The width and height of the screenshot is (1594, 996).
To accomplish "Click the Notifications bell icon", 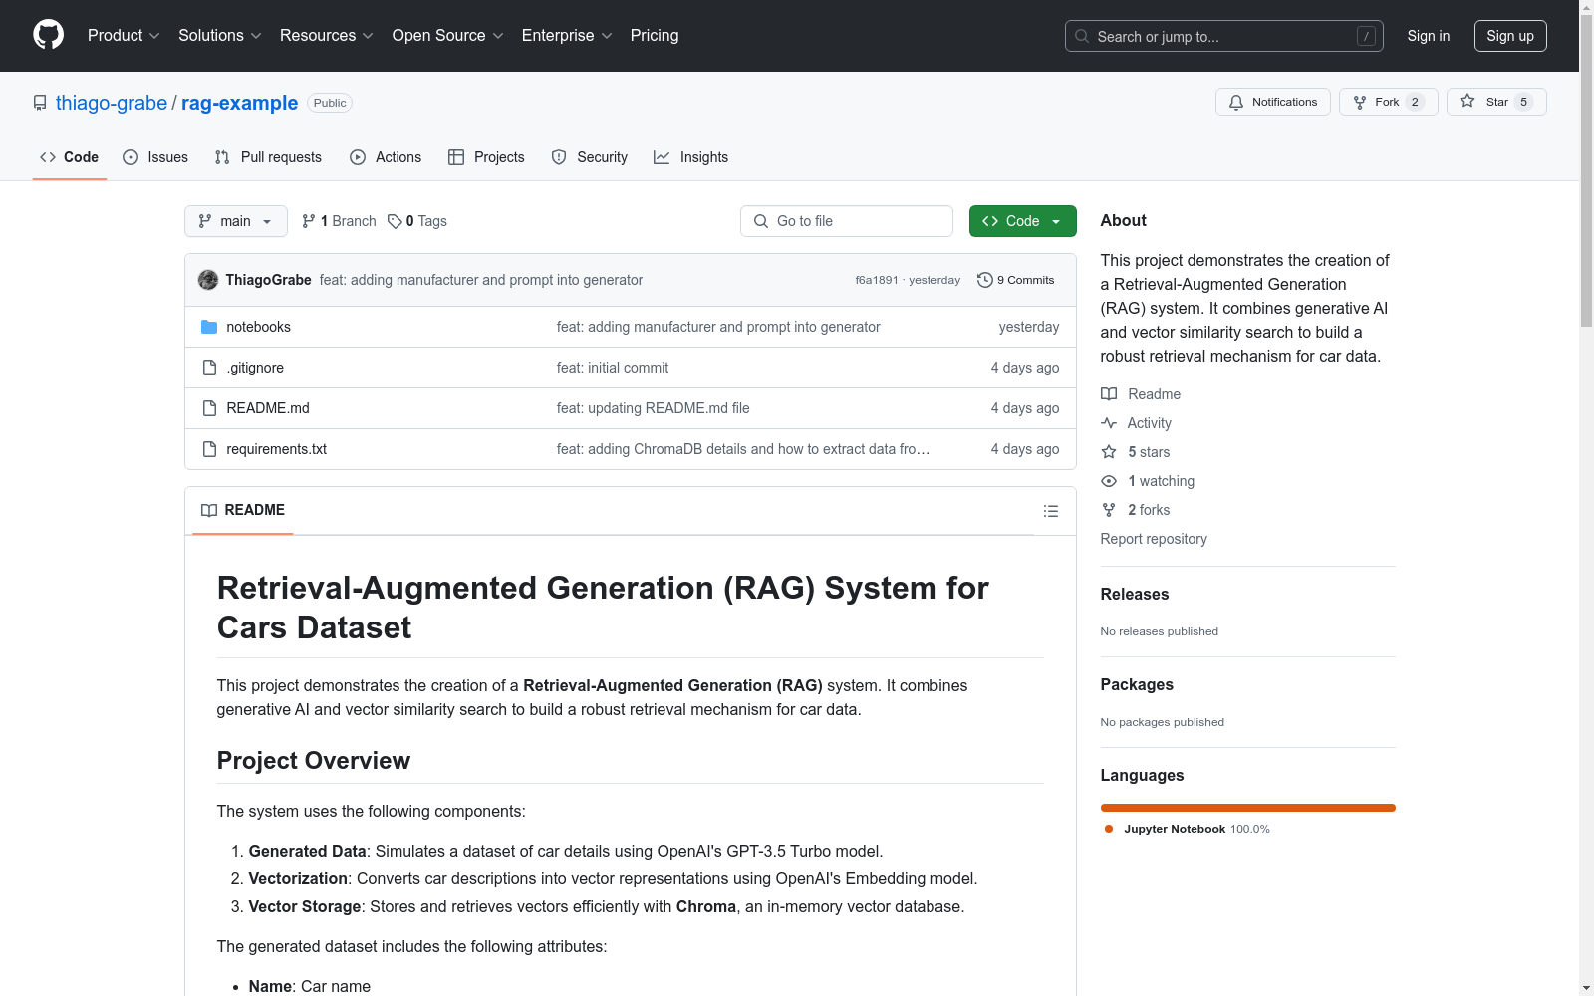I will point(1236,102).
